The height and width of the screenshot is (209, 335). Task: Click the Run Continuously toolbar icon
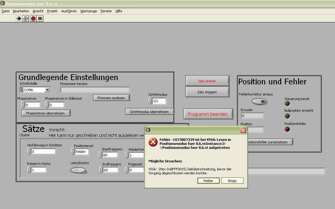(x=26, y=18)
